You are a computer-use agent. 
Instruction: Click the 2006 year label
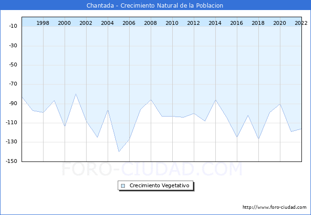(x=129, y=23)
